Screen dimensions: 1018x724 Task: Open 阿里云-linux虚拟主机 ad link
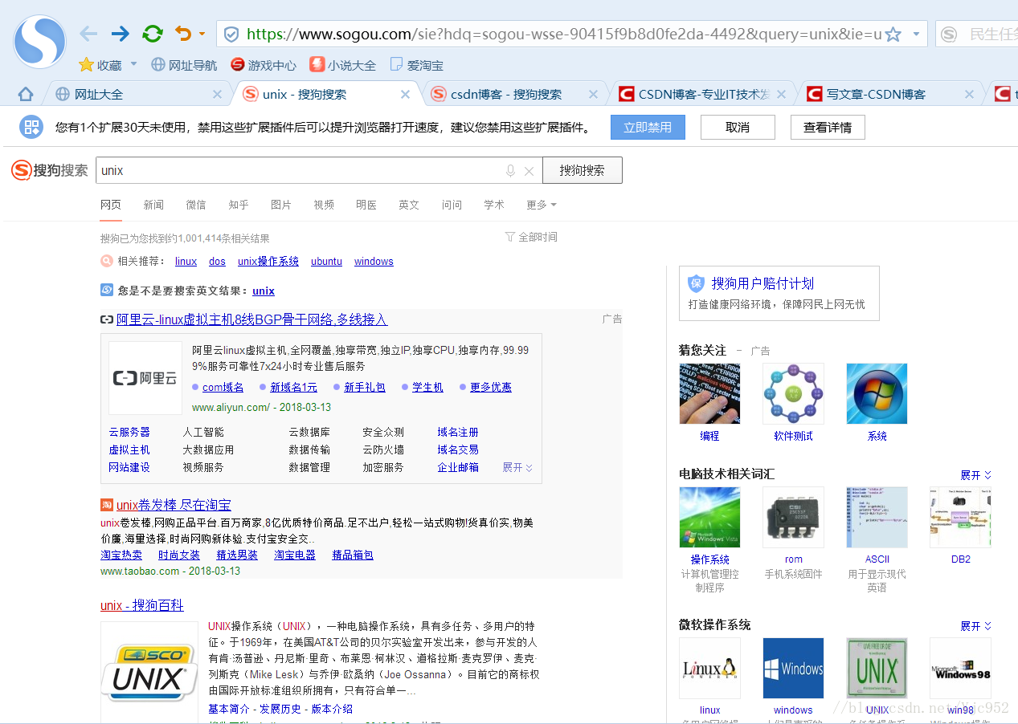click(251, 319)
